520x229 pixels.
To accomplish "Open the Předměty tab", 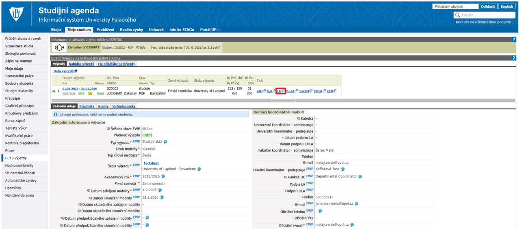I will coord(87,106).
